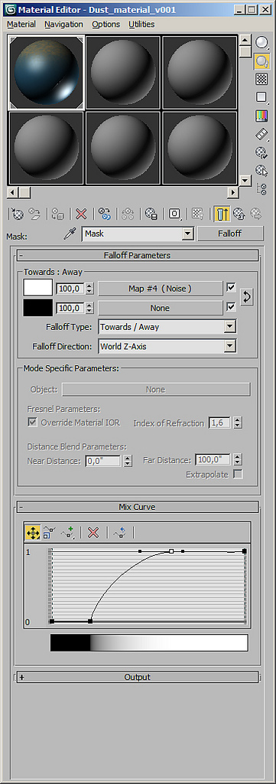Viewport: 276px width, 784px height.
Task: Select Scale Point tool in Mix Curve
Action: click(x=49, y=533)
